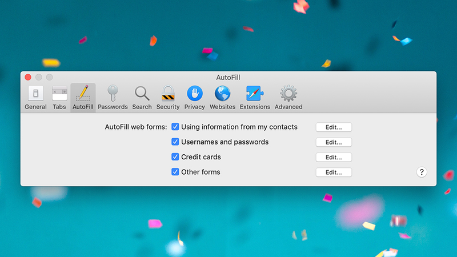This screenshot has height=257, width=457.
Task: Open the Websites globe pane
Action: click(x=222, y=98)
